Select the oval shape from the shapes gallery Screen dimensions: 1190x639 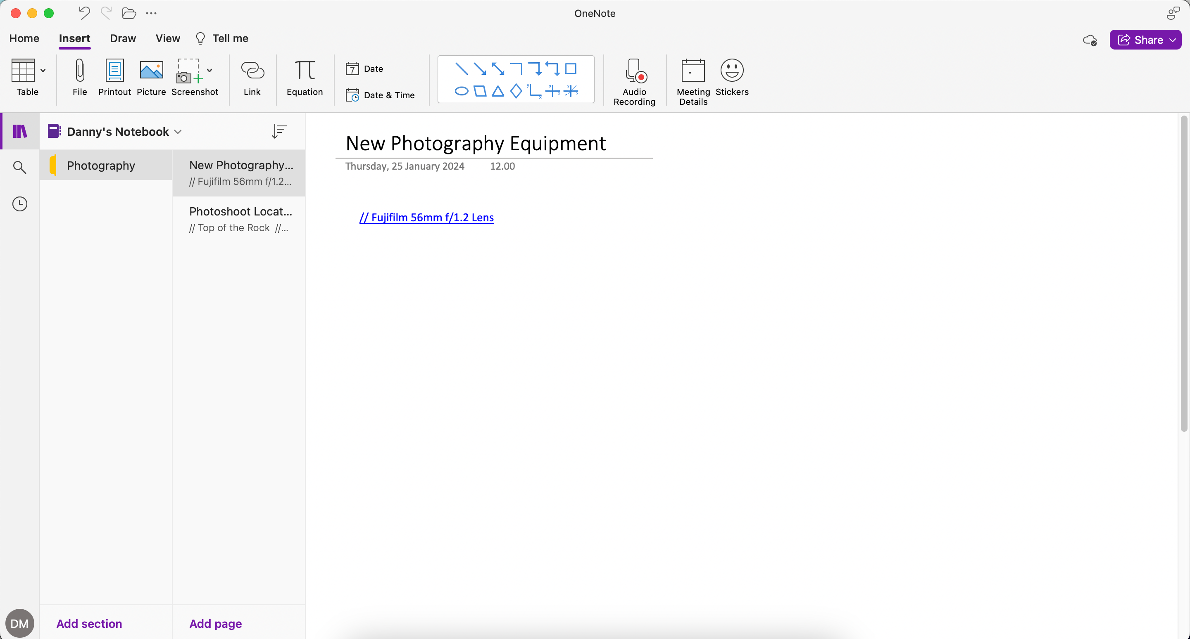(x=461, y=91)
